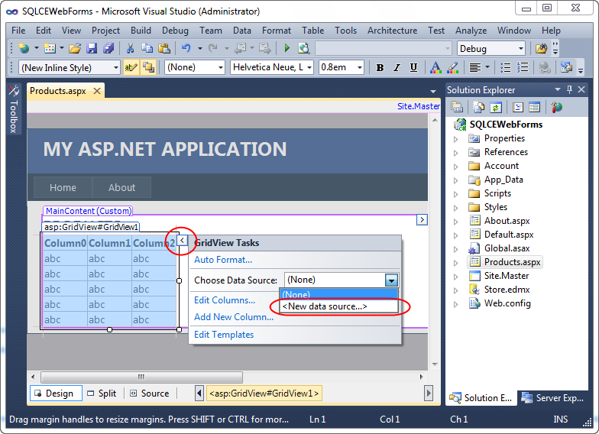
Task: Open the Format menu
Action: click(x=277, y=31)
